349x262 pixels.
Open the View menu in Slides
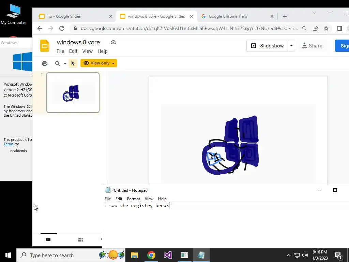(88, 51)
